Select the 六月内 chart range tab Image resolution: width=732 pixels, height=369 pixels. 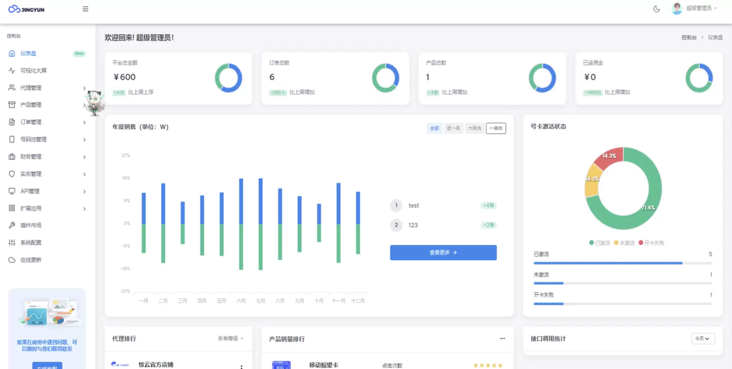[474, 128]
